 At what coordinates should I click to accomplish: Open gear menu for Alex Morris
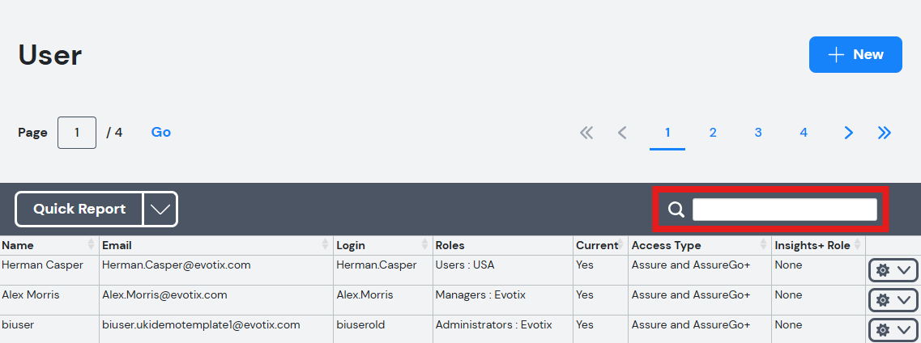pos(893,300)
